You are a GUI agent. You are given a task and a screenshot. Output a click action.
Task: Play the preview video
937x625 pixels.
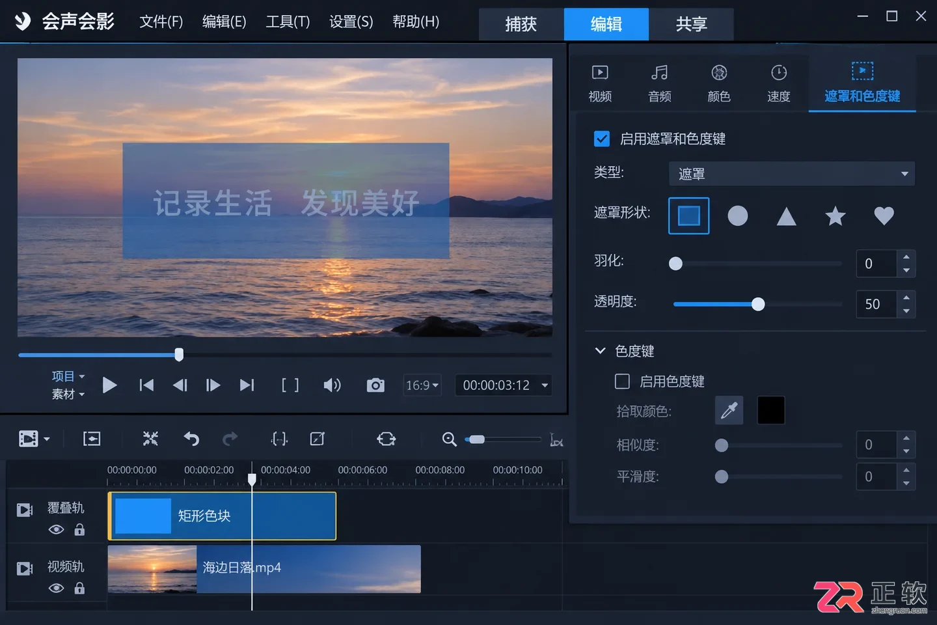click(x=110, y=385)
